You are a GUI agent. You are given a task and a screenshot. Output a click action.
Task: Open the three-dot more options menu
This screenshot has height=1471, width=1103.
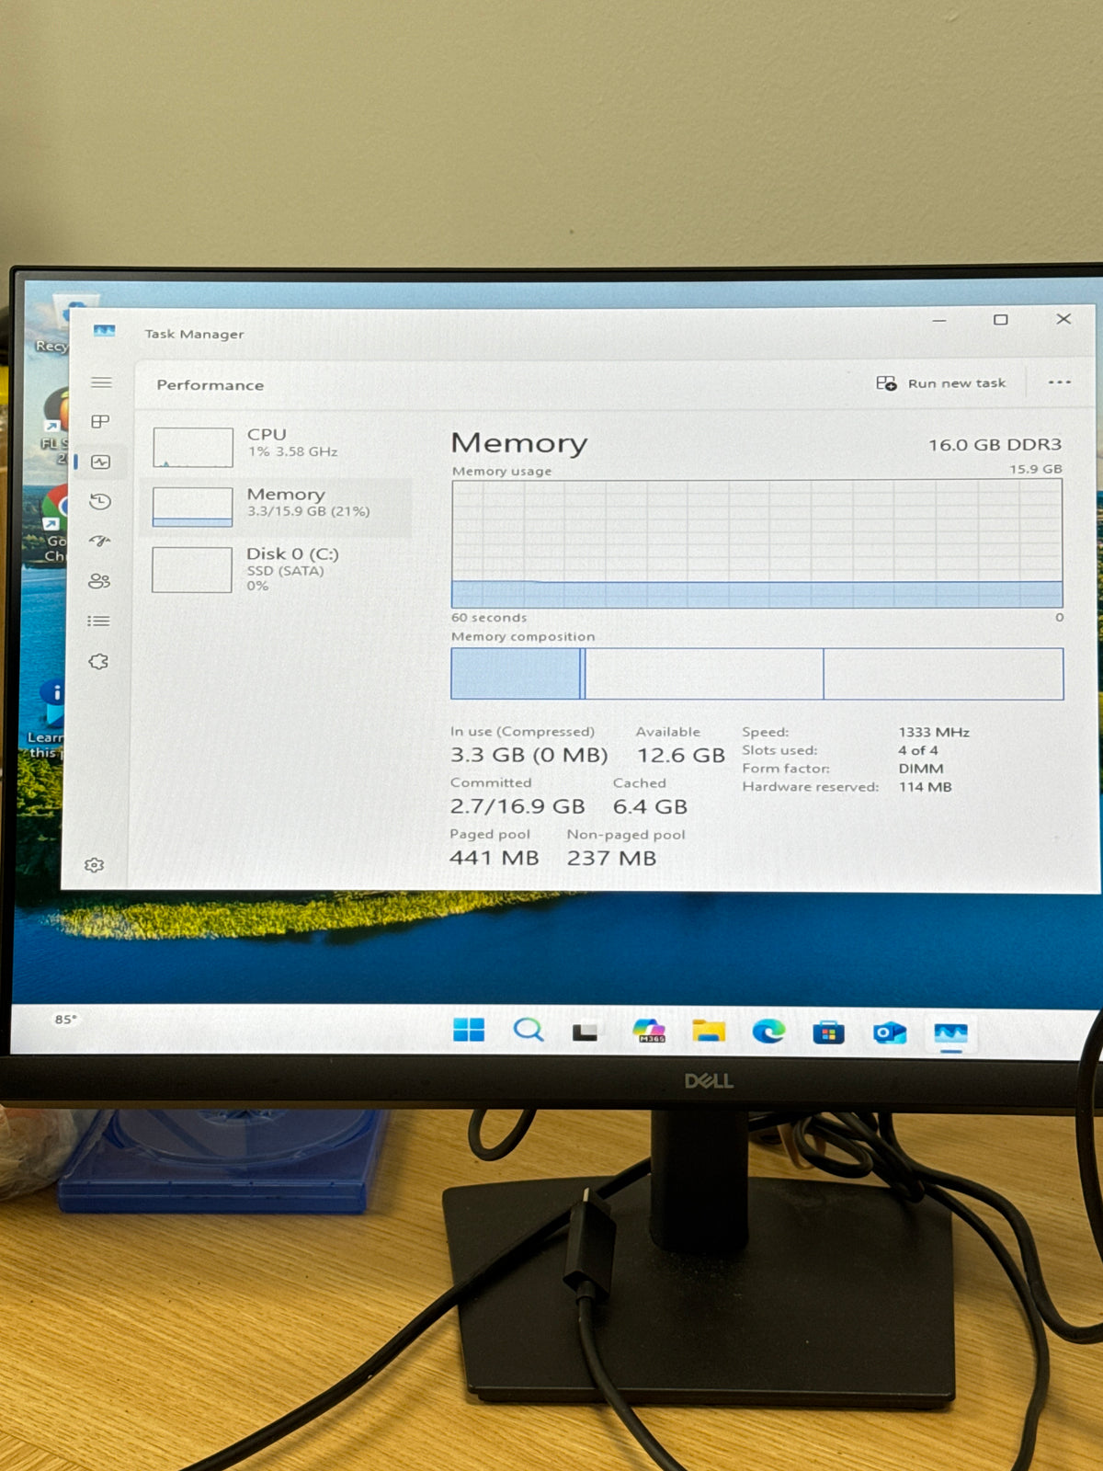pyautogui.click(x=1060, y=382)
